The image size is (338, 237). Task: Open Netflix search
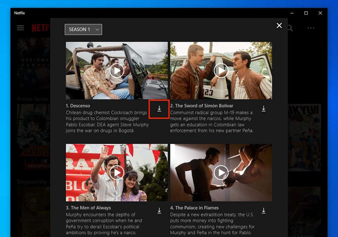(x=289, y=28)
